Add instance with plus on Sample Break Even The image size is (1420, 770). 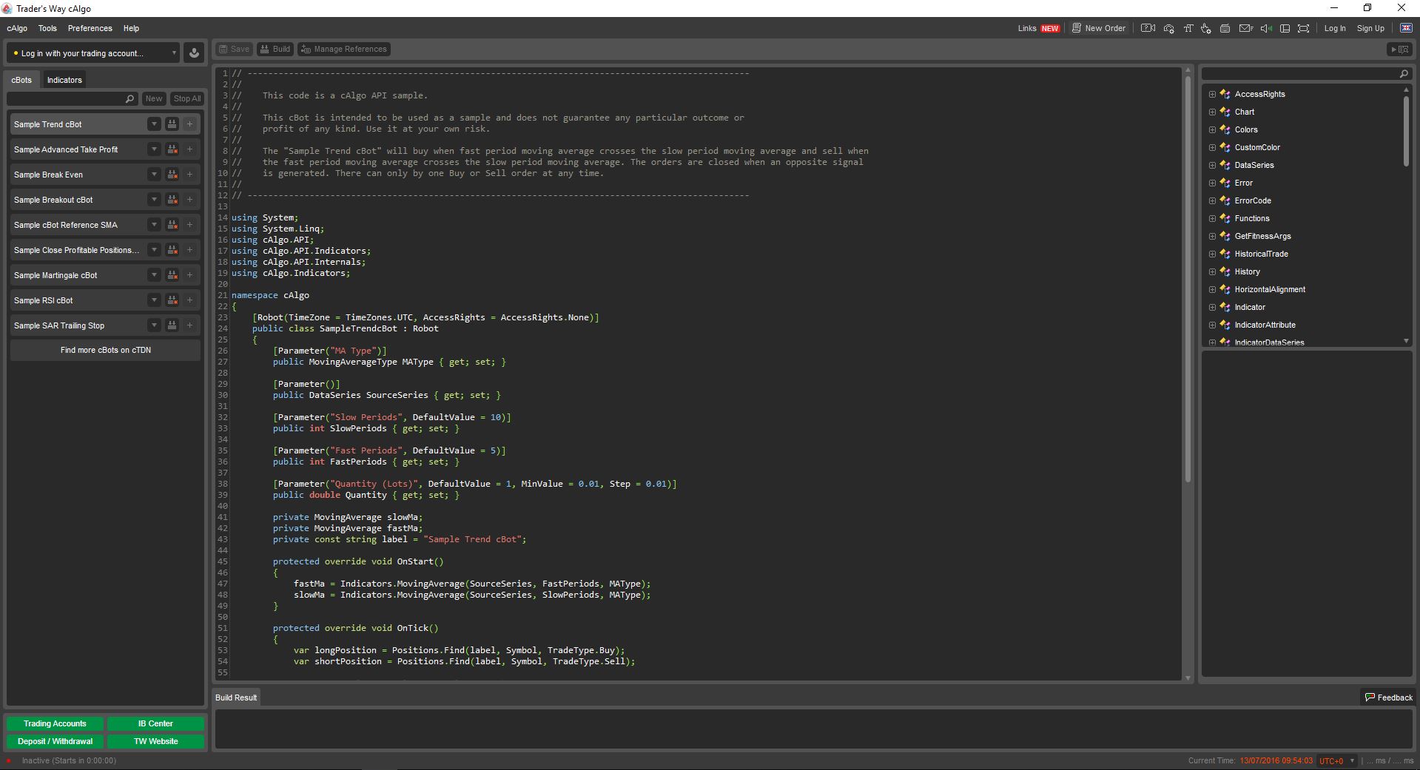tap(190, 175)
